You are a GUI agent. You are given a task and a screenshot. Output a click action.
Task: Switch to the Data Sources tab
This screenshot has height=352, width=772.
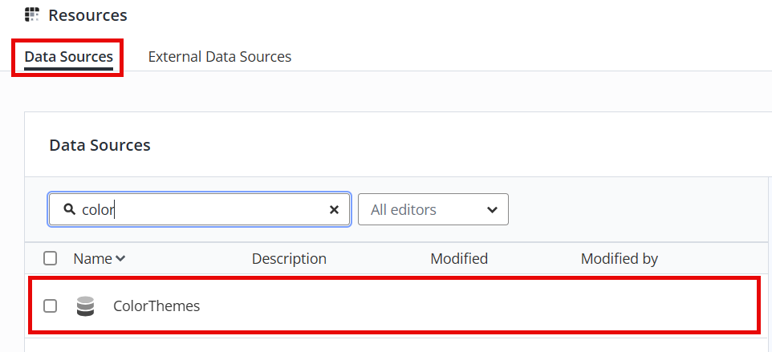[x=68, y=57]
